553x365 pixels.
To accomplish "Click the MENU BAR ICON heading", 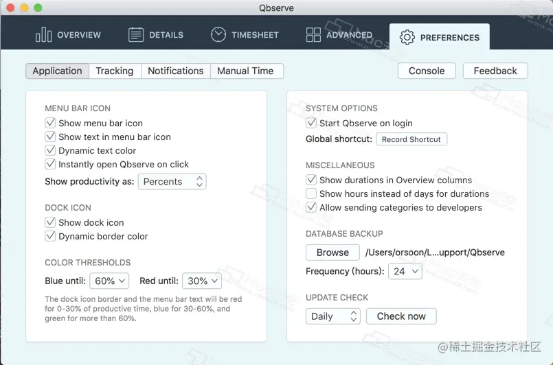I will click(78, 108).
